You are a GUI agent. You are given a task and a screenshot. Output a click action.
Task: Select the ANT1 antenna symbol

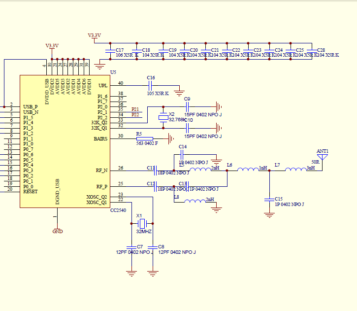tap(323, 157)
